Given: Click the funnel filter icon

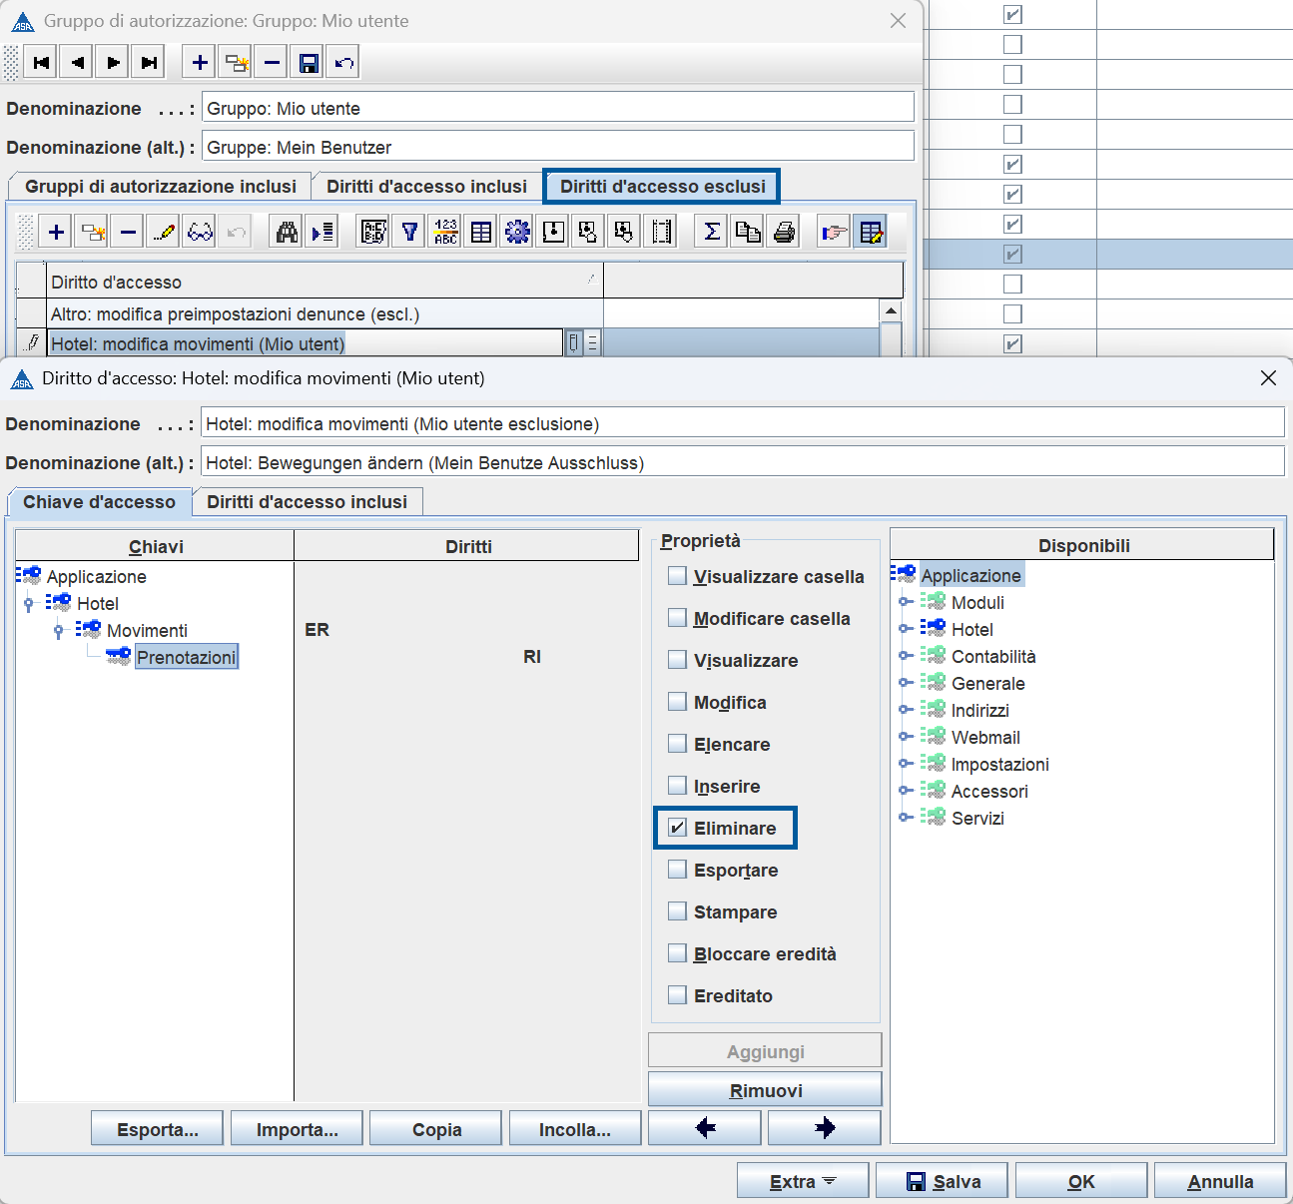Looking at the screenshot, I should (x=409, y=233).
